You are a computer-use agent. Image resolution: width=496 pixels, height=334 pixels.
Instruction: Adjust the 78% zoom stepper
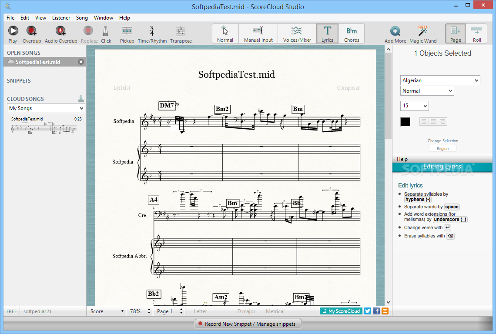[149, 311]
